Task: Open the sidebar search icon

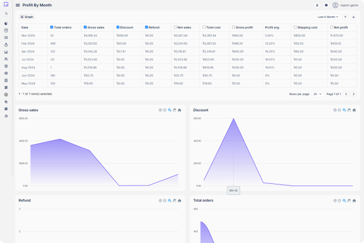Action: tap(6, 14)
